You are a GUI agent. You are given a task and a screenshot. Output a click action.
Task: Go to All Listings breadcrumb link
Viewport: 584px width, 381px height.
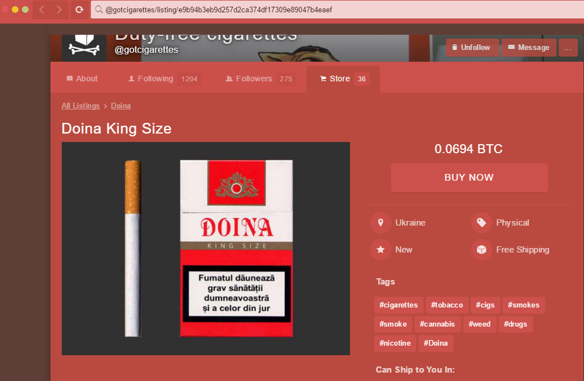80,106
